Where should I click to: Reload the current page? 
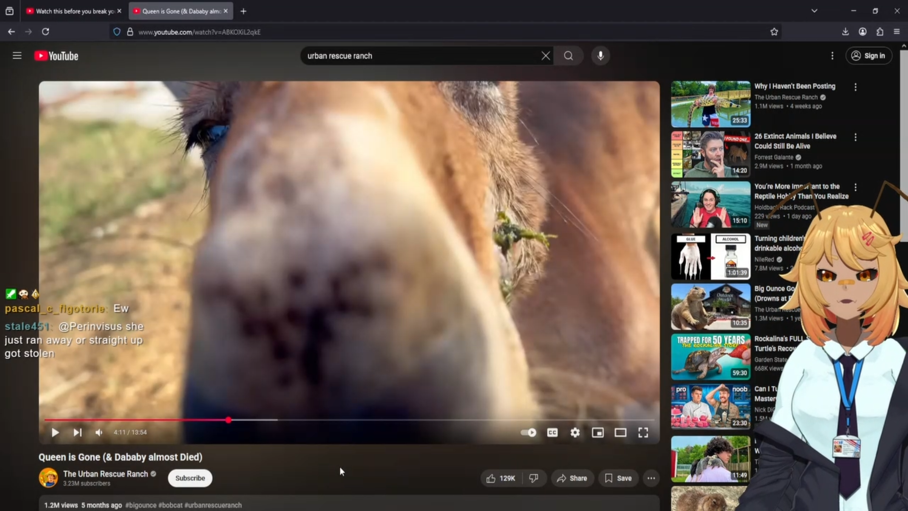click(45, 32)
